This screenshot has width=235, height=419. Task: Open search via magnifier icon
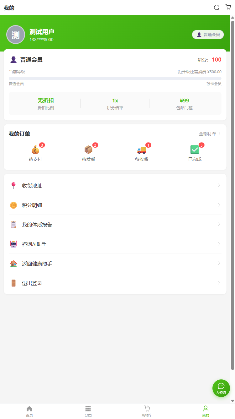(x=217, y=8)
